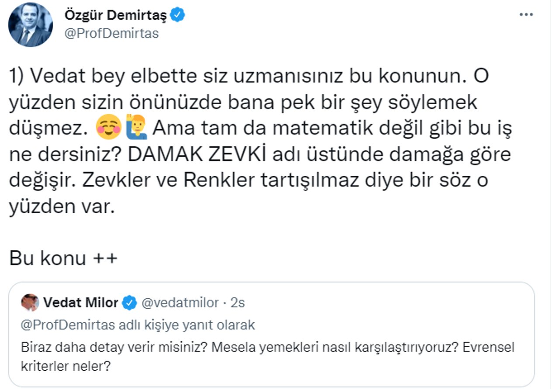Image resolution: width=559 pixels, height=389 pixels.
Task: Click verified badge next to Vedat Milor
Action: pyautogui.click(x=129, y=303)
